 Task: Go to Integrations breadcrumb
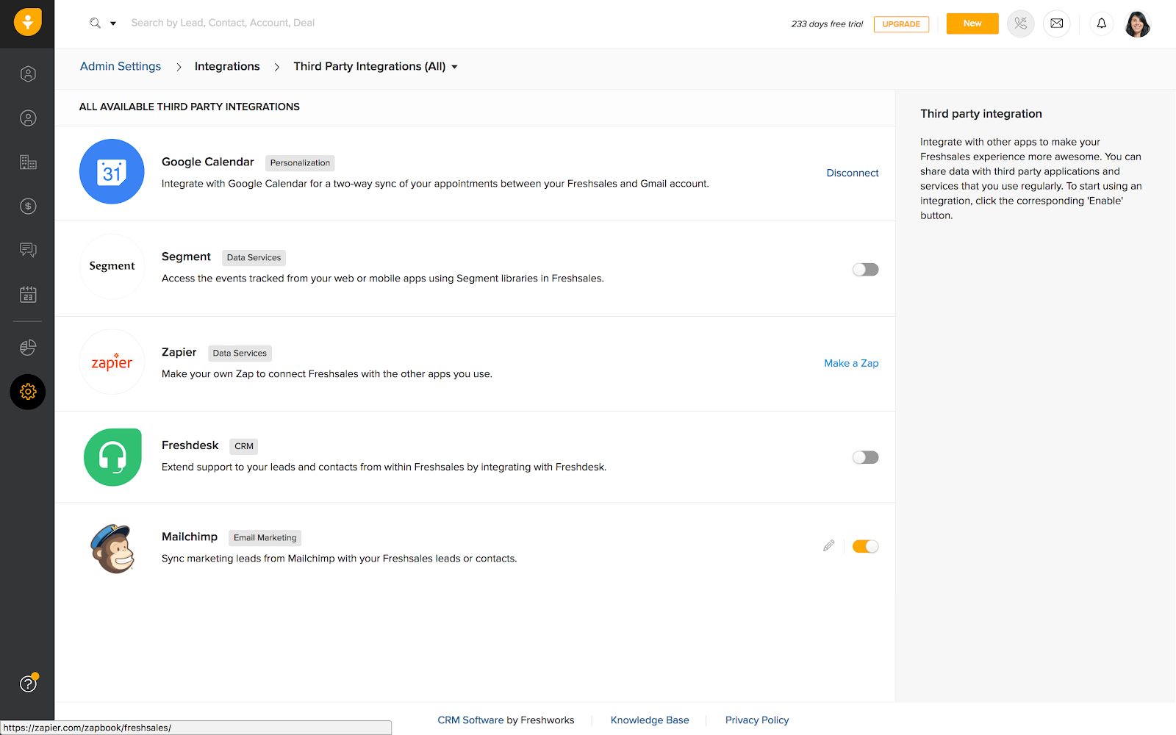(x=227, y=66)
